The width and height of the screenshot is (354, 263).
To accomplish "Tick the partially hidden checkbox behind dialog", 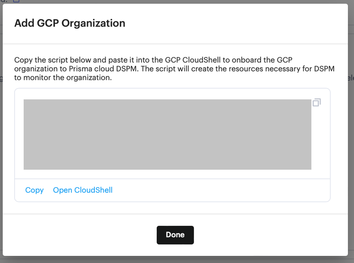I will [16, 1].
